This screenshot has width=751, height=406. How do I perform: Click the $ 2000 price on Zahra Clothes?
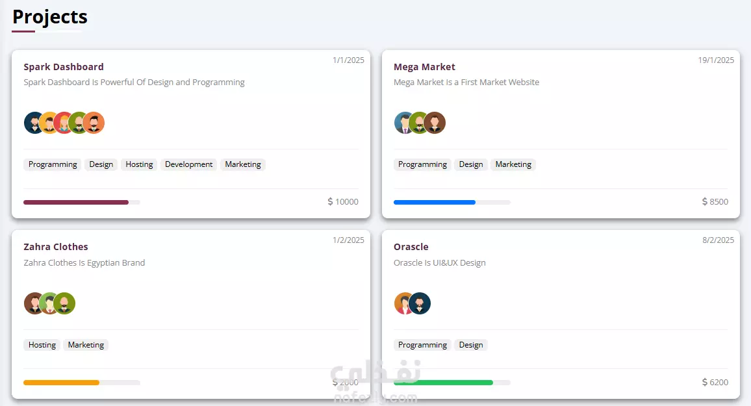pyautogui.click(x=346, y=382)
